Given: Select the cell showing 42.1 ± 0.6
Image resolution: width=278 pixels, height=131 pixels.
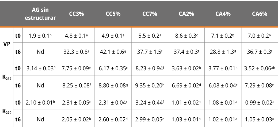Looking at the screenshot, I should (113, 52).
